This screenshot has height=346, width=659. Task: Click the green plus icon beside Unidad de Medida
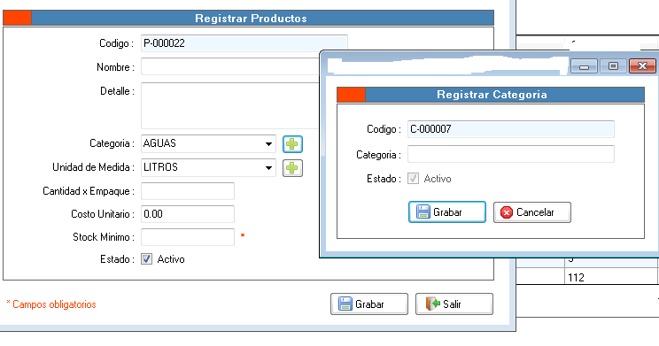pos(292,168)
